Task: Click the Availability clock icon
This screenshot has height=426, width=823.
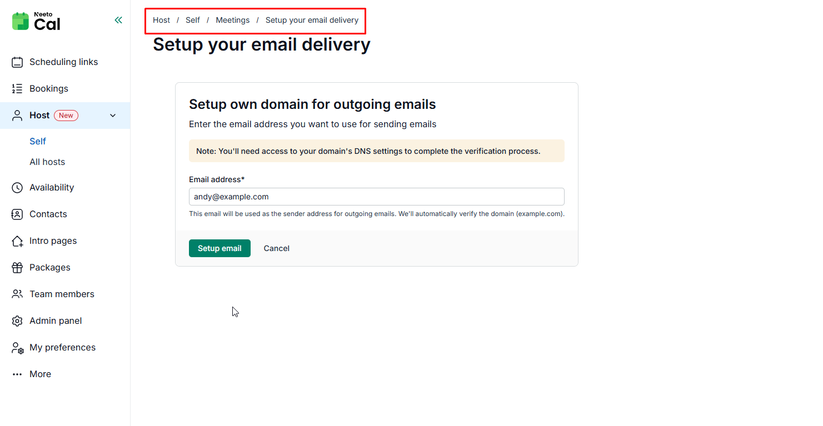Action: [x=17, y=188]
